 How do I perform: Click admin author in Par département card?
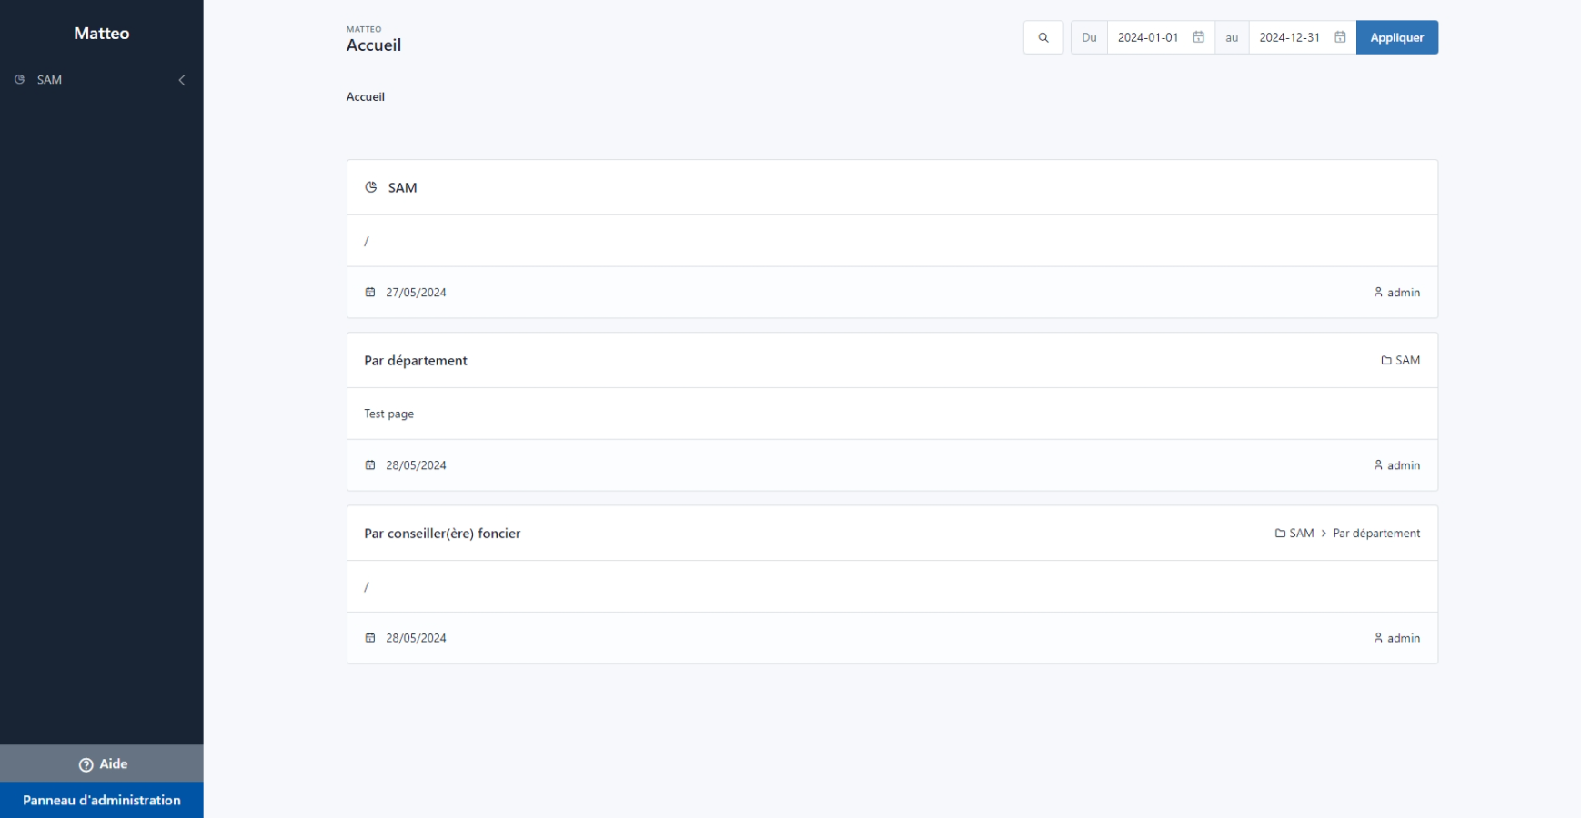click(1404, 465)
